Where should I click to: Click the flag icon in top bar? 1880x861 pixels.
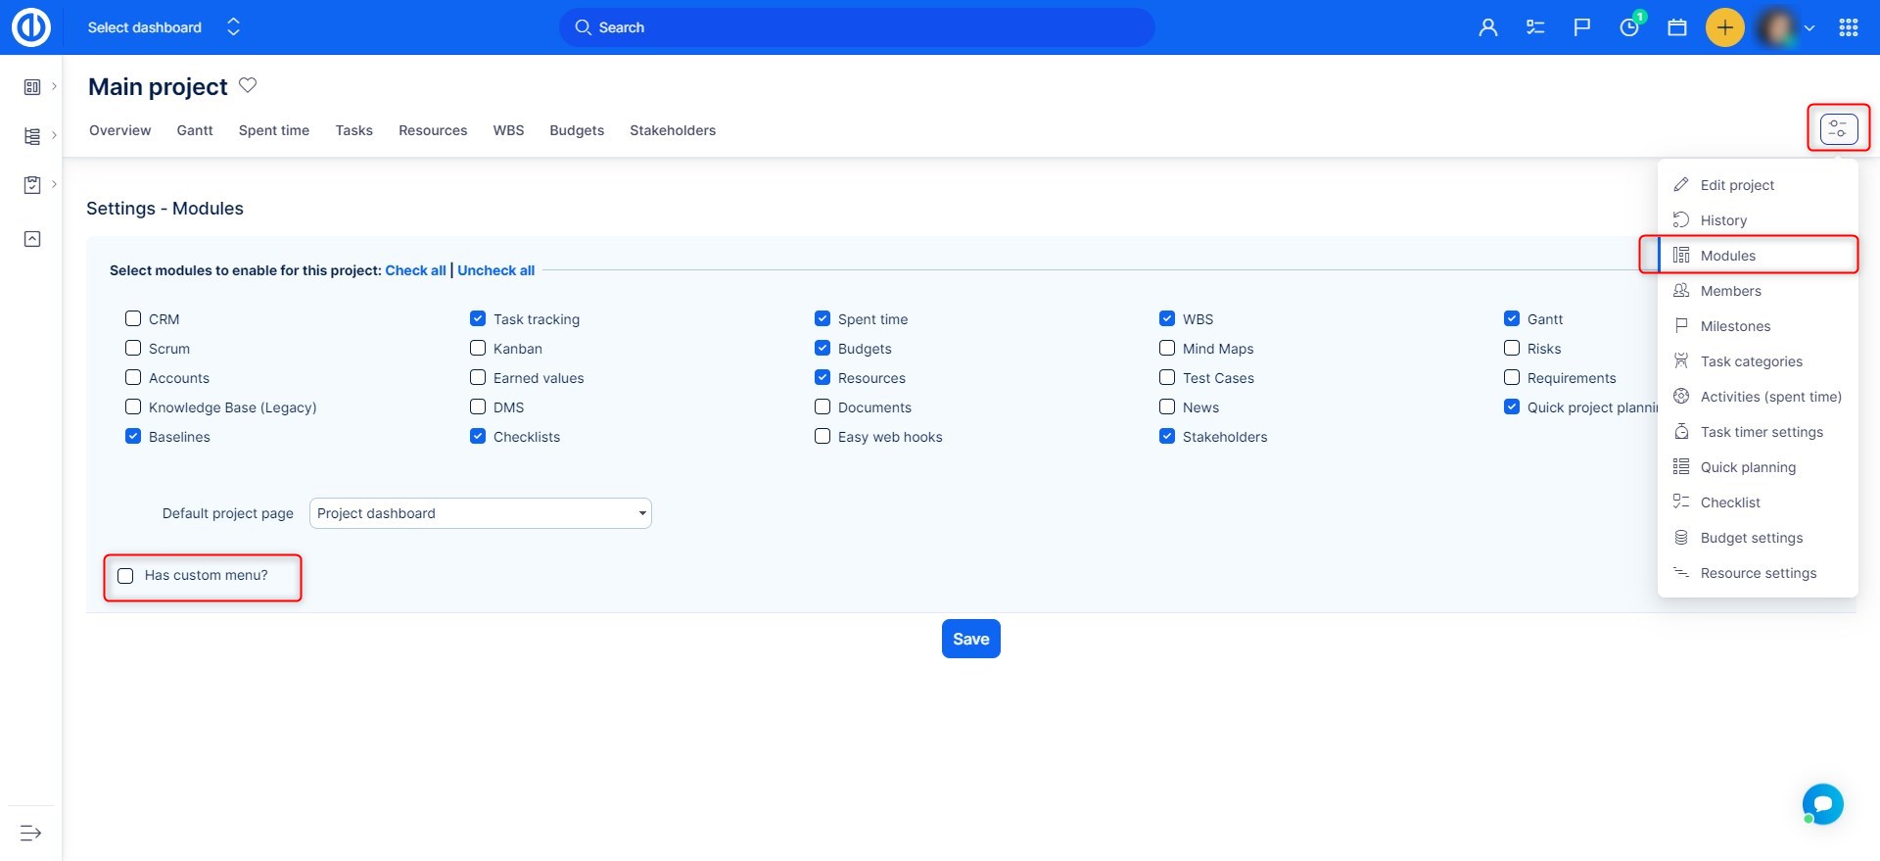click(1581, 27)
